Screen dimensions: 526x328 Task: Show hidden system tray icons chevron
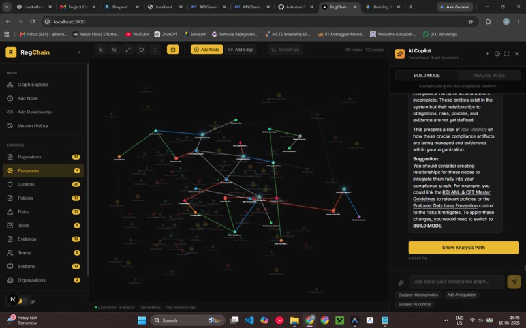point(446,321)
